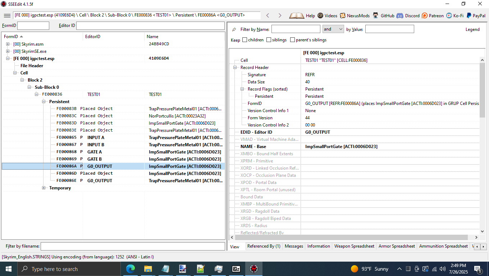This screenshot has height=276, width=489.
Task: Collapse the Sub-Block 0 node
Action: click(x=29, y=87)
